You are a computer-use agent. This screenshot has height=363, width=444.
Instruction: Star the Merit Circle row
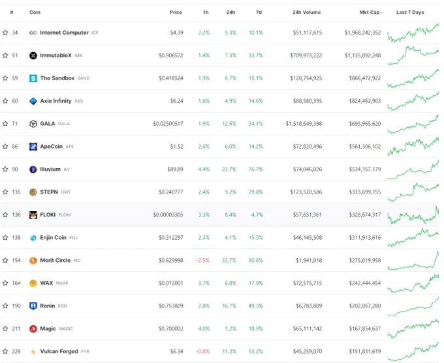[x=5, y=261]
